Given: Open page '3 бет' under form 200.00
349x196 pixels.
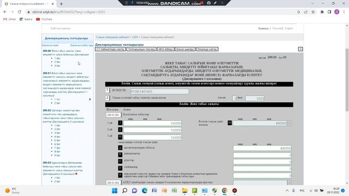Looking at the screenshot, I should pyautogui.click(x=57, y=66).
